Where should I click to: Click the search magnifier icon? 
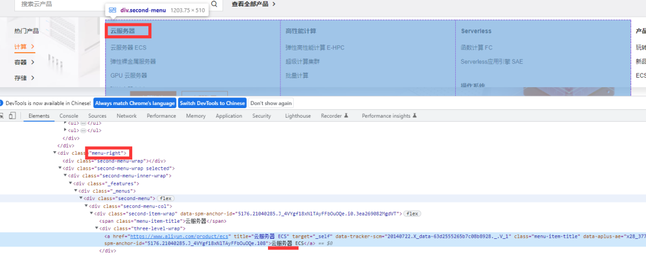point(214,4)
